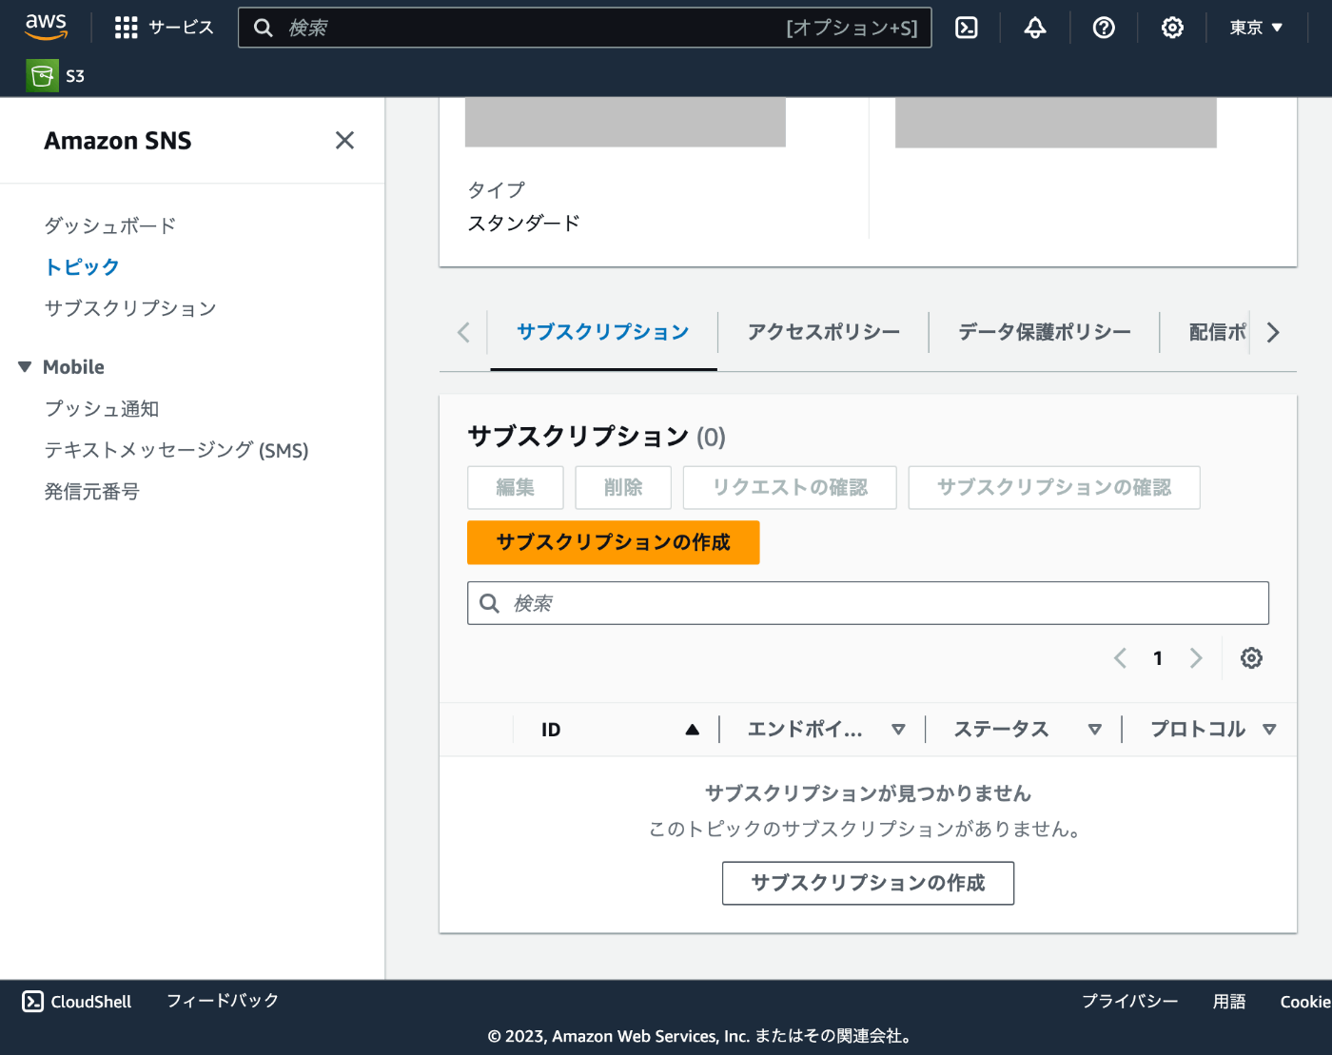Open the 用語 footer link
Screen dimensions: 1332x1055
(1229, 1002)
